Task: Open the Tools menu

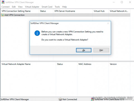Action: click(57, 7)
